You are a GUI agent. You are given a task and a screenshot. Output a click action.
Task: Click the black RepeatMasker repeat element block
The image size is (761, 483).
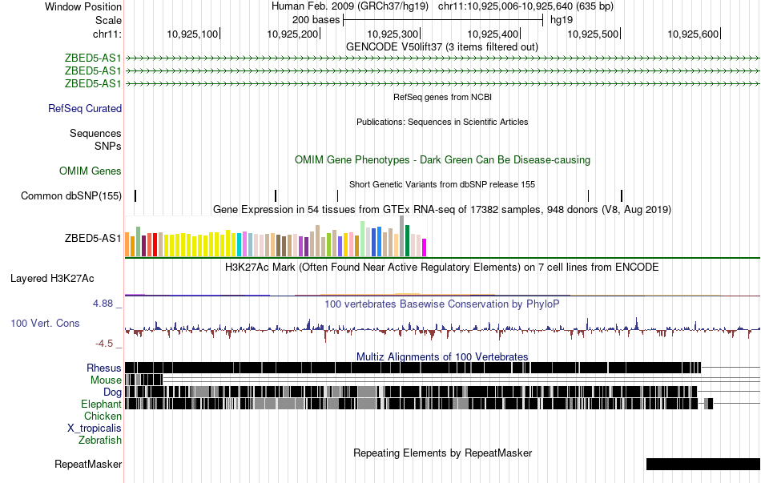[703, 464]
